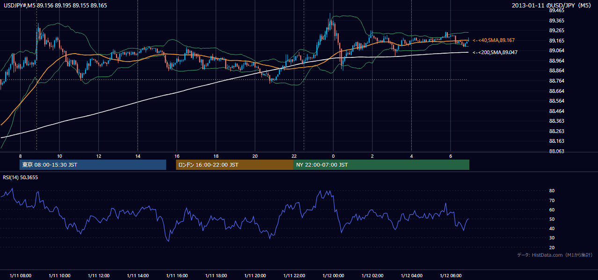Click the 1/11 10:00 time label

pos(59,275)
